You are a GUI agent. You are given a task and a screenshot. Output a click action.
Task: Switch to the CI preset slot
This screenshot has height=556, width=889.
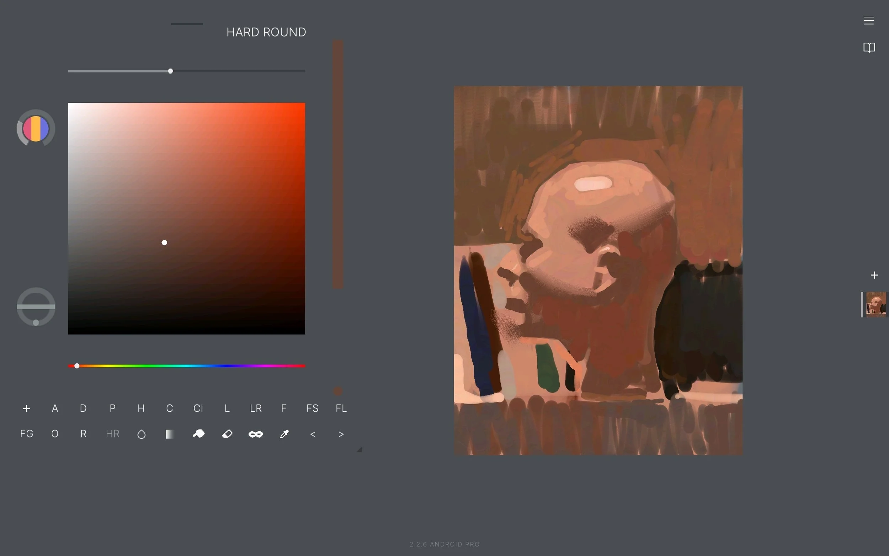198,408
